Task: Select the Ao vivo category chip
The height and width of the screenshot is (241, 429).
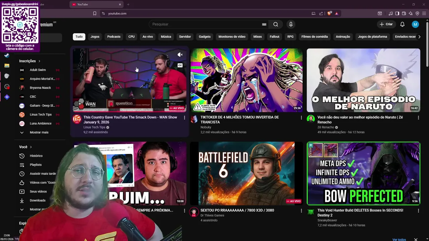Action: (x=148, y=36)
